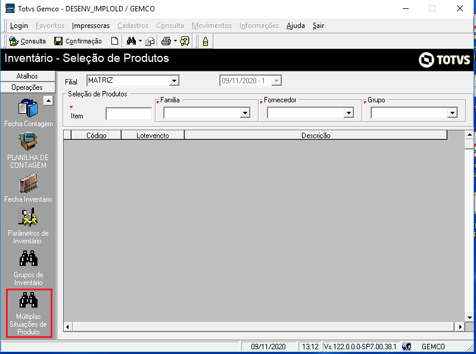
Task: Click the yellow bottle icon in toolbar
Action: pyautogui.click(x=206, y=41)
